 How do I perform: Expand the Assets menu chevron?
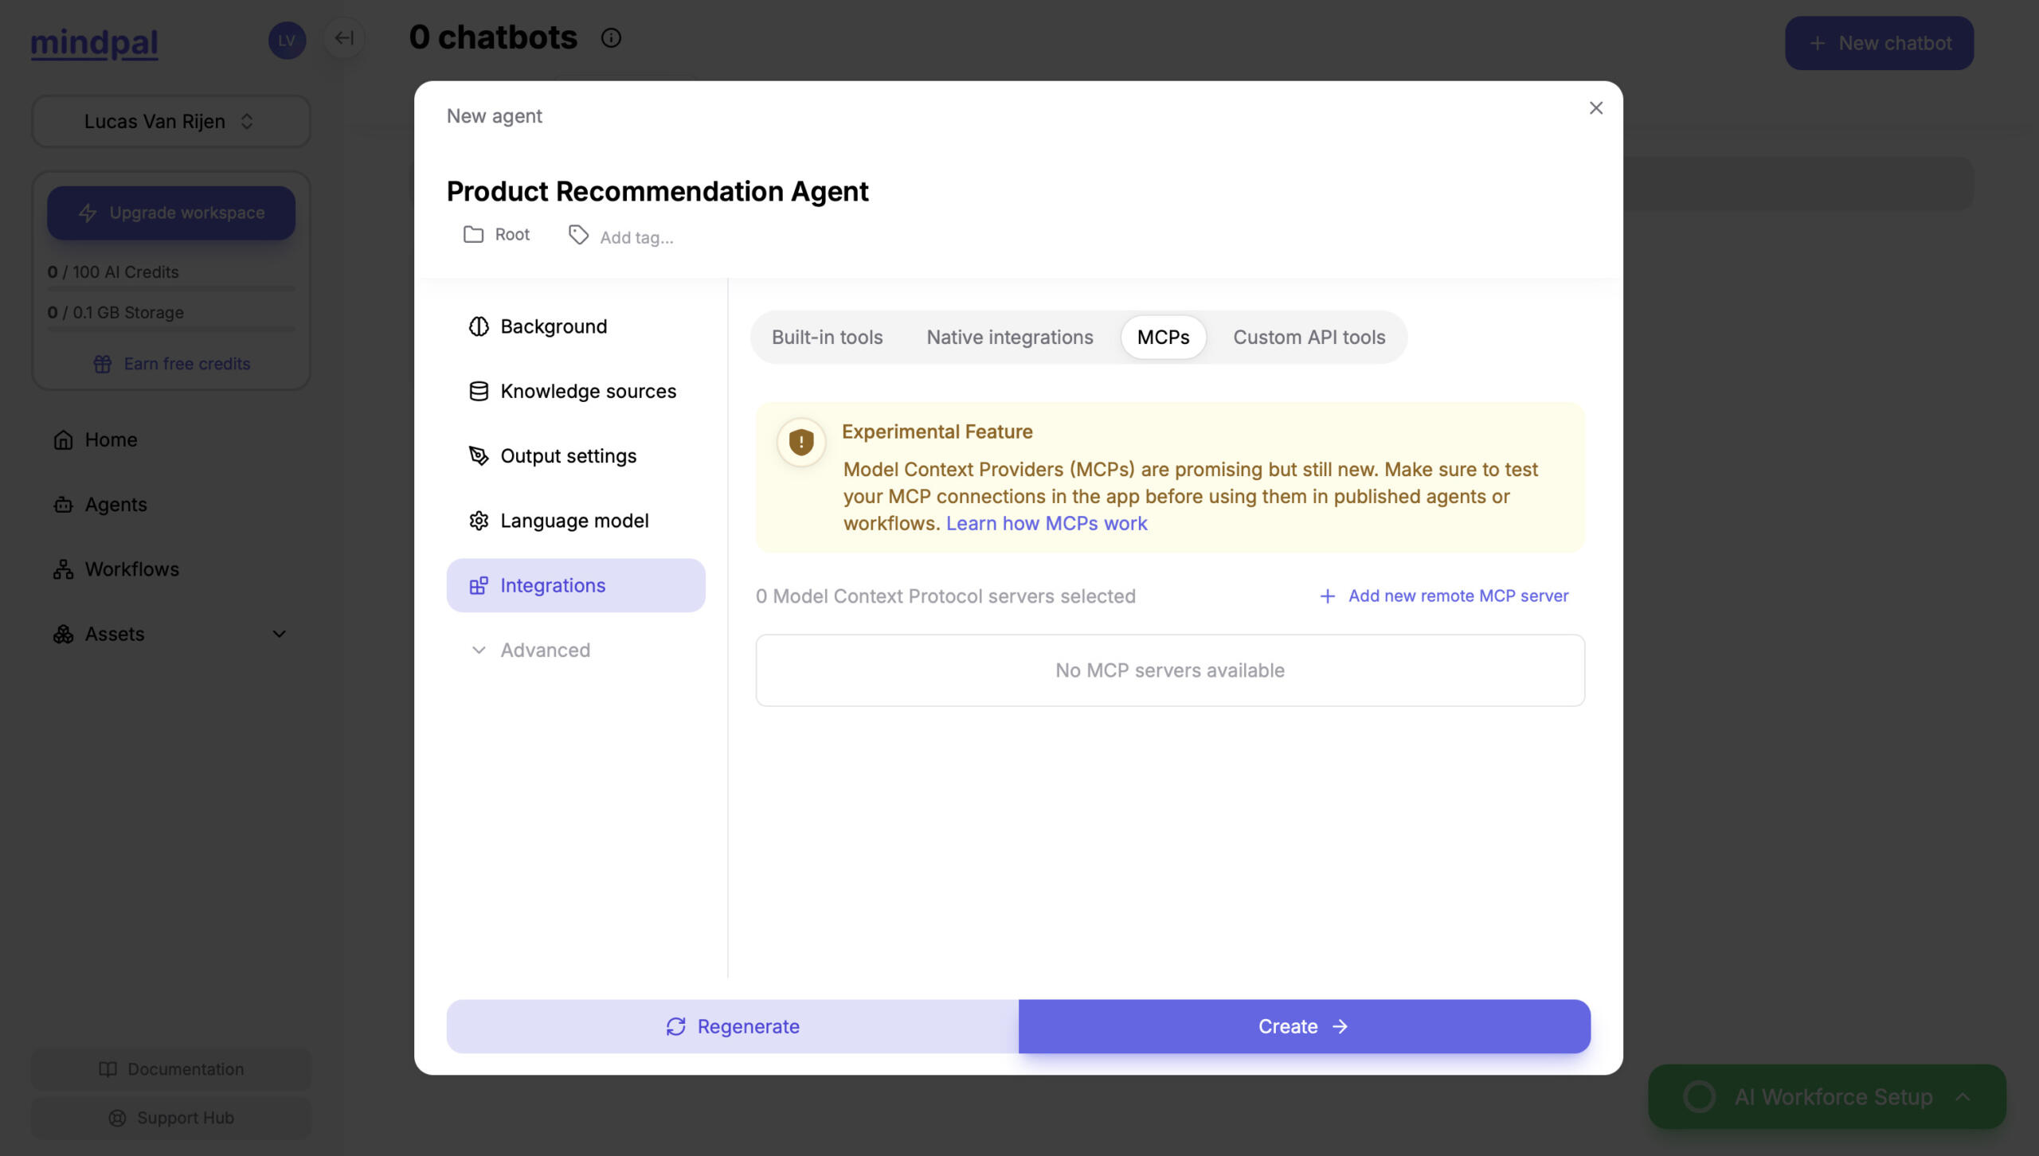pos(279,634)
